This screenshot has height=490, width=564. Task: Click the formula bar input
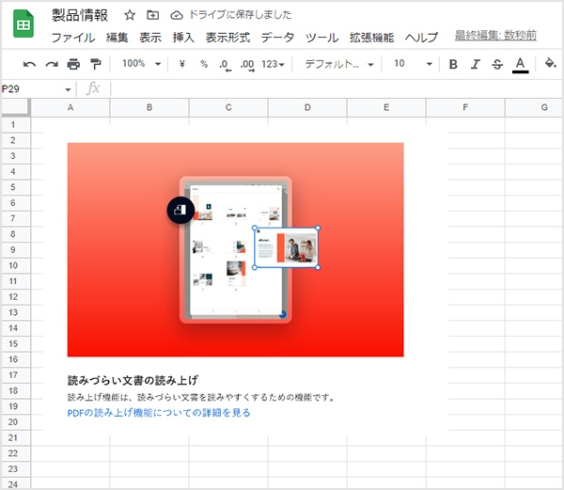(337, 88)
